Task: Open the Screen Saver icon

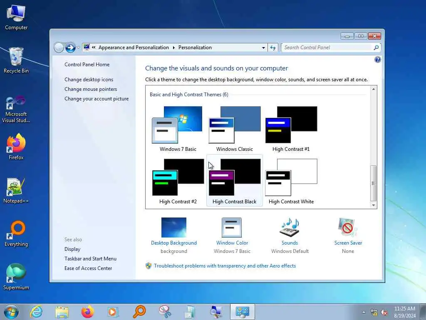Action: (x=348, y=227)
